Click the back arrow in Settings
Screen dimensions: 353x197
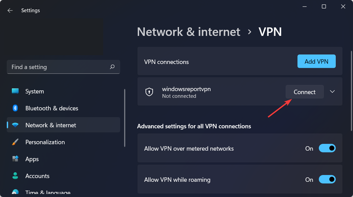(x=10, y=10)
